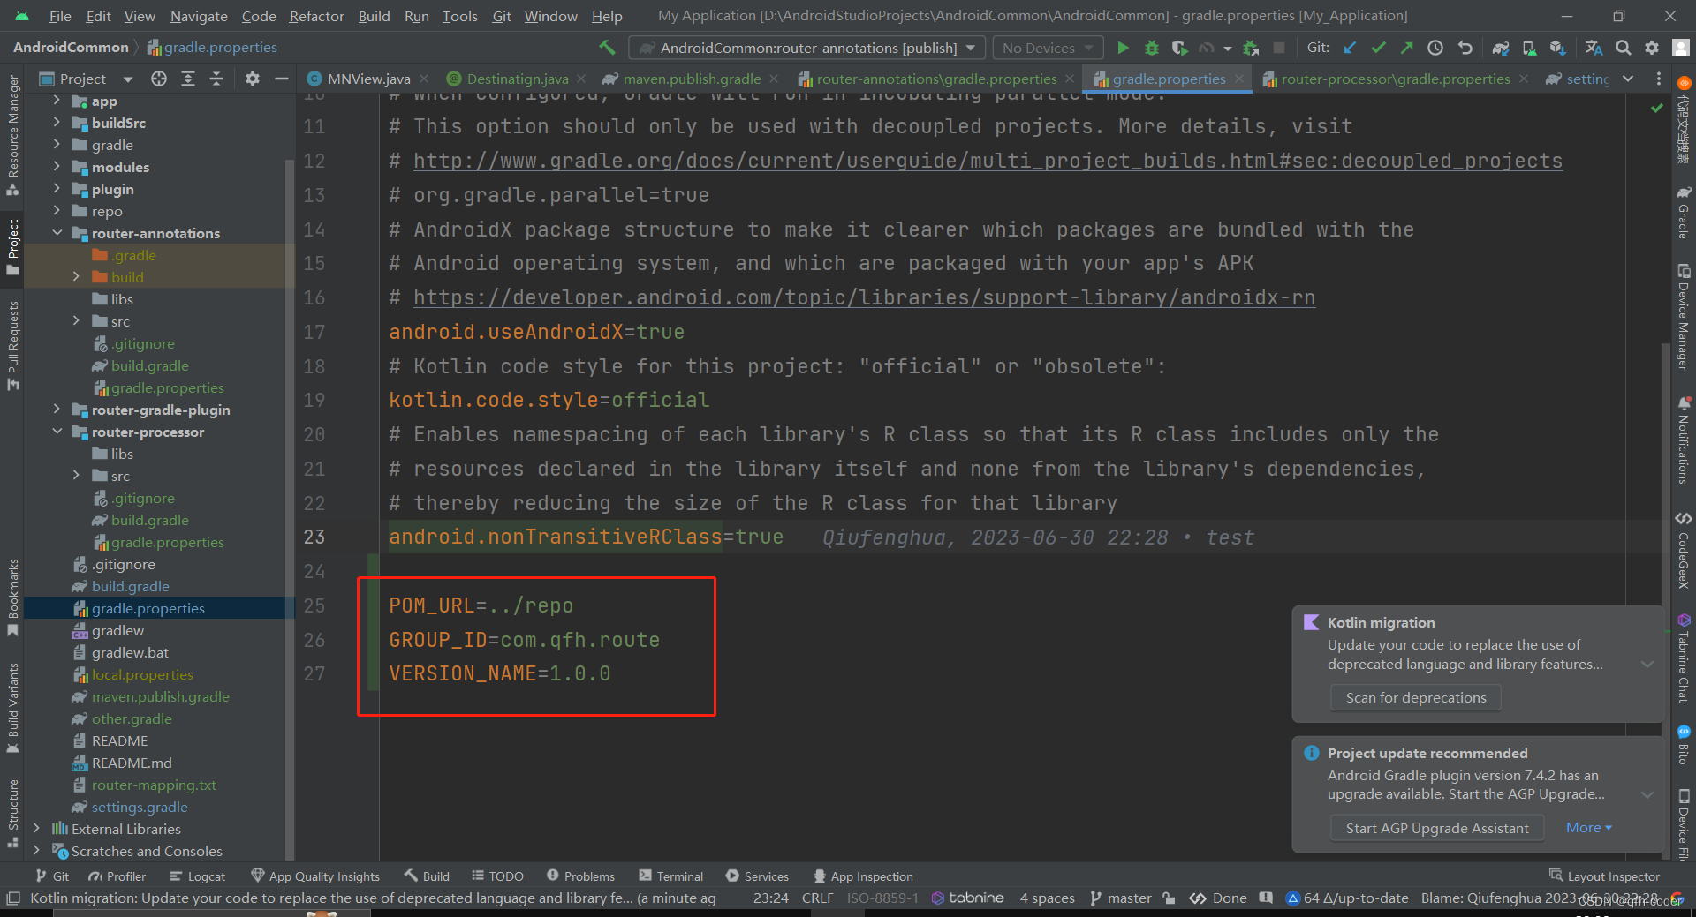1696x917 pixels.
Task: Expand all icon in Project panel header
Action: (x=188, y=79)
